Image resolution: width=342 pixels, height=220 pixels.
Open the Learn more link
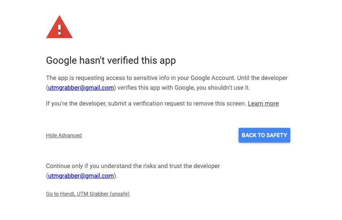coord(263,104)
